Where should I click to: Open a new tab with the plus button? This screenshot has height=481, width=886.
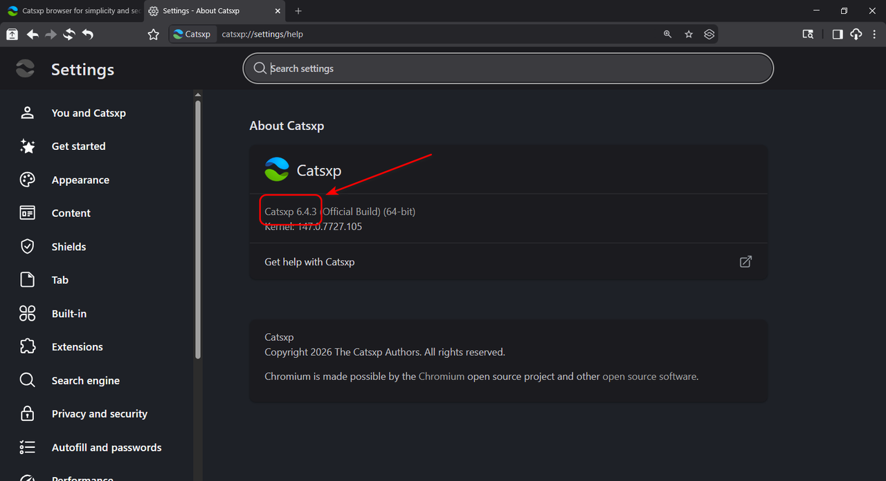[298, 11]
